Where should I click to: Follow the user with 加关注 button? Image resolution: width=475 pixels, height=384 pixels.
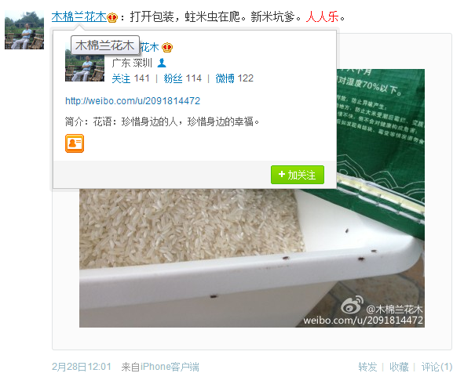298,175
